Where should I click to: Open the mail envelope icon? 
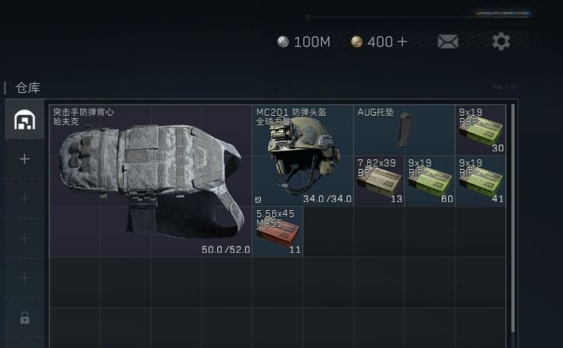(448, 41)
